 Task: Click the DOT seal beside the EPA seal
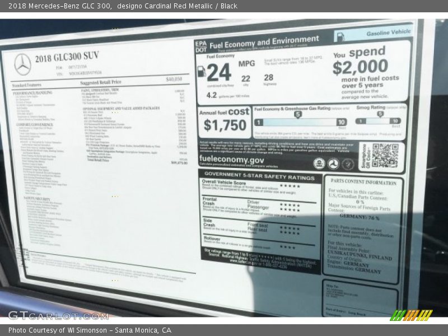coord(333,164)
